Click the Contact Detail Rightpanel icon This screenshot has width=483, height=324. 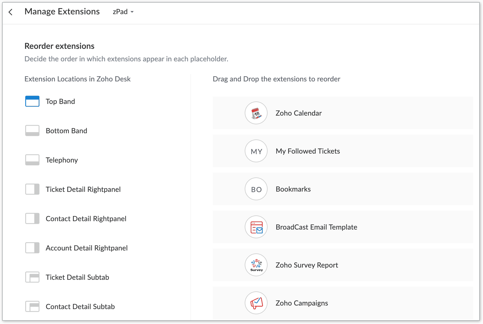coord(32,218)
